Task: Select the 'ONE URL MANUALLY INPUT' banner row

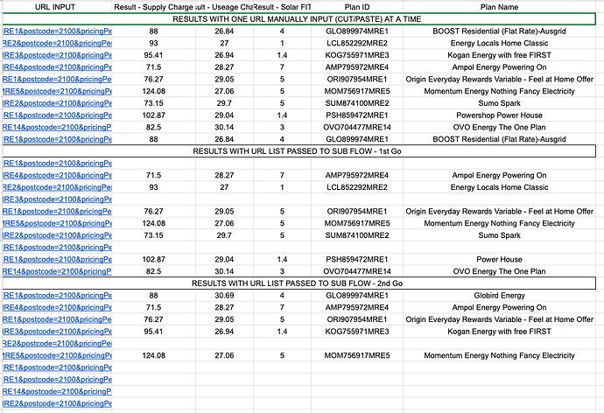Action: click(x=298, y=19)
